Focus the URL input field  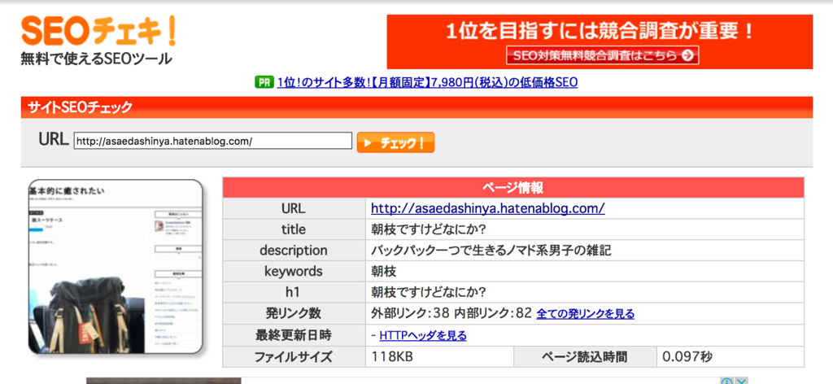pos(213,142)
